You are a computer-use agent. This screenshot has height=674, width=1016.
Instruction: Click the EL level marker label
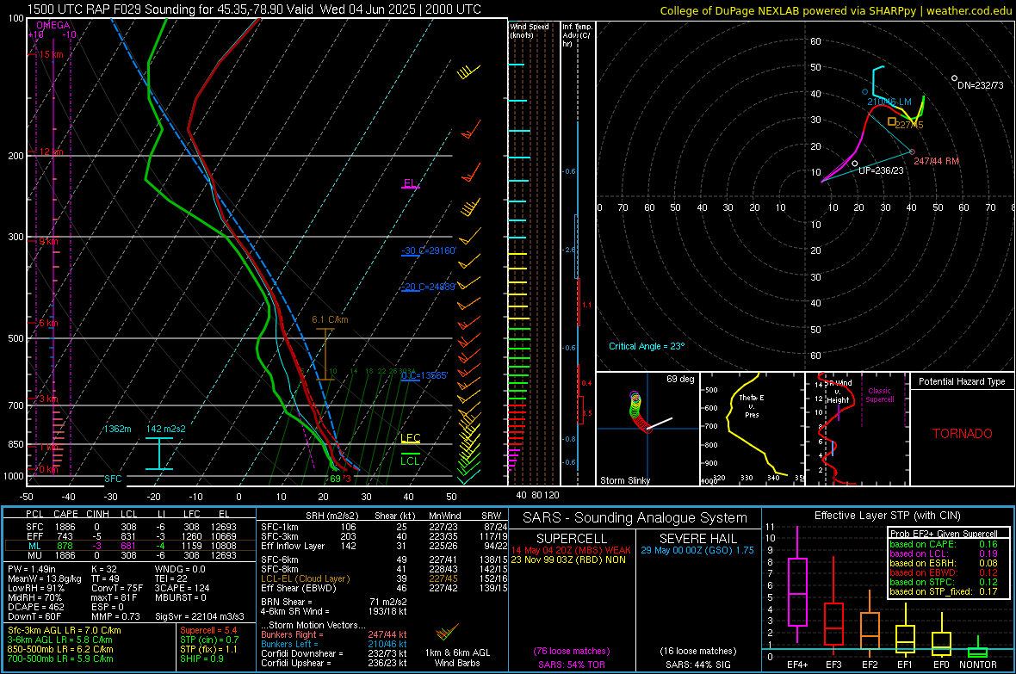click(x=410, y=183)
